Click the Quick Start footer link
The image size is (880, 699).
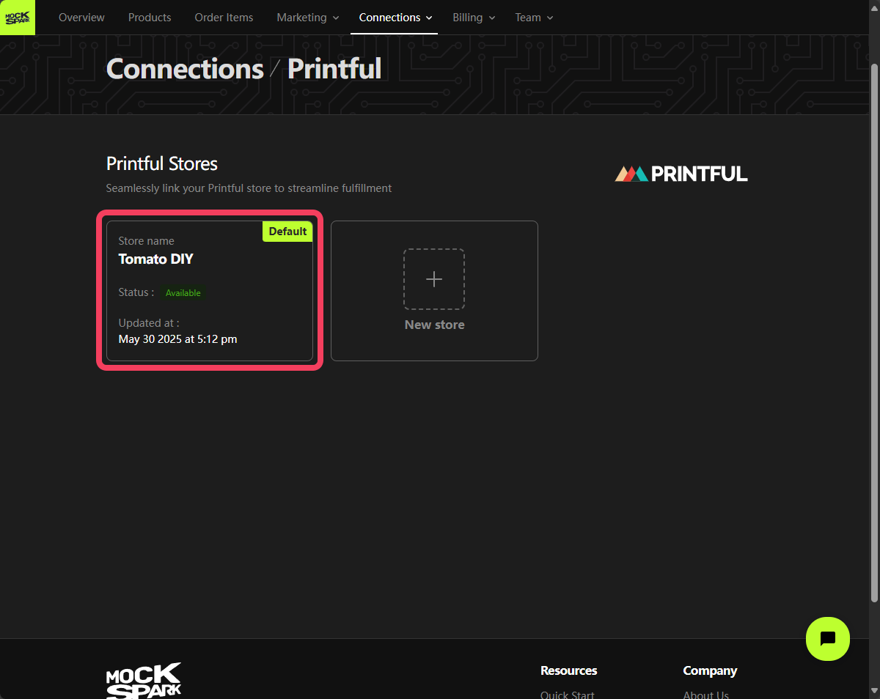tap(568, 695)
